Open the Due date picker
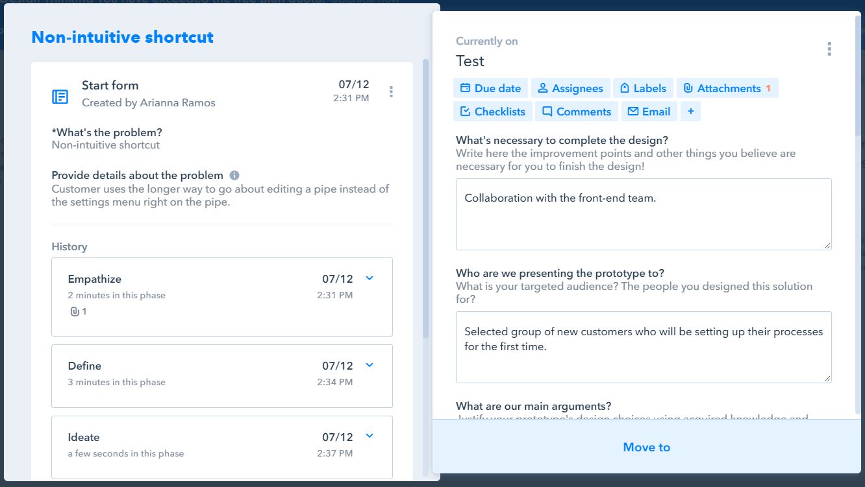The width and height of the screenshot is (865, 487). pyautogui.click(x=490, y=88)
